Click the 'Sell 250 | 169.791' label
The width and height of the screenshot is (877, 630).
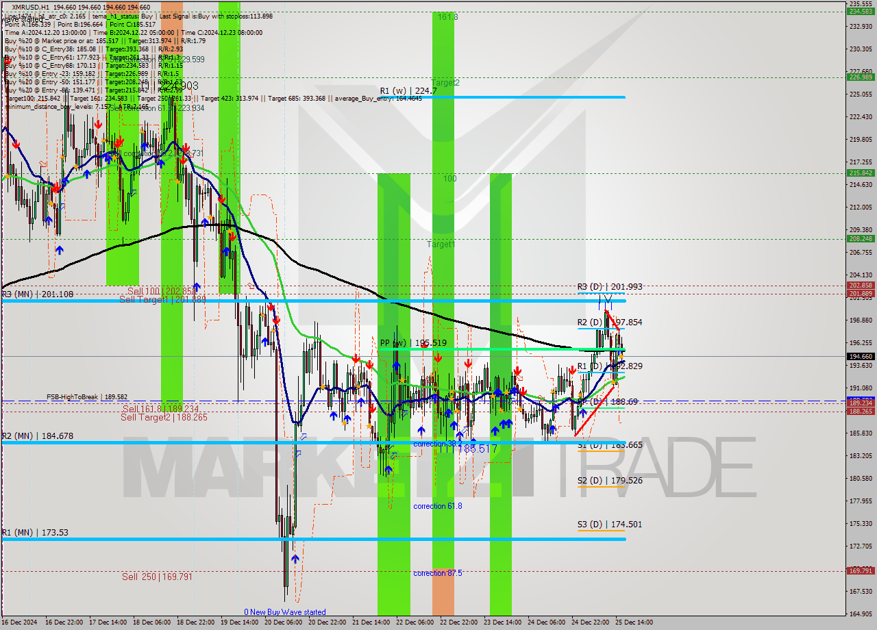(157, 577)
